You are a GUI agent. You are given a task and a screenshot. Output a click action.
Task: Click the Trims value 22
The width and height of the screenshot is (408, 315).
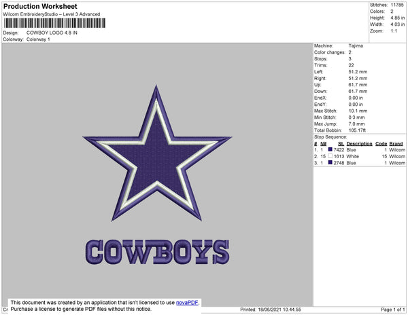352,65
